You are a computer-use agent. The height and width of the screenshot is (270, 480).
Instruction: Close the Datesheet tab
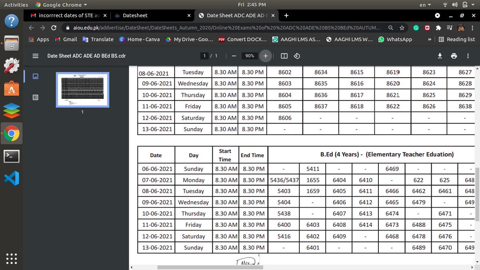click(x=189, y=15)
